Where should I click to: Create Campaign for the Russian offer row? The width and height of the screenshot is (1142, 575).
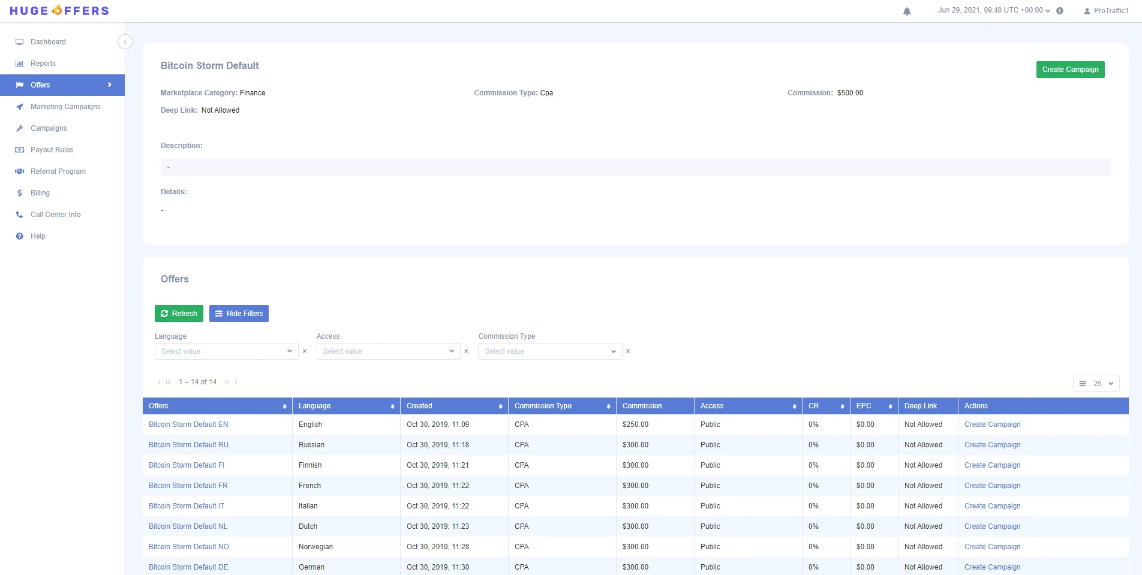(x=992, y=445)
